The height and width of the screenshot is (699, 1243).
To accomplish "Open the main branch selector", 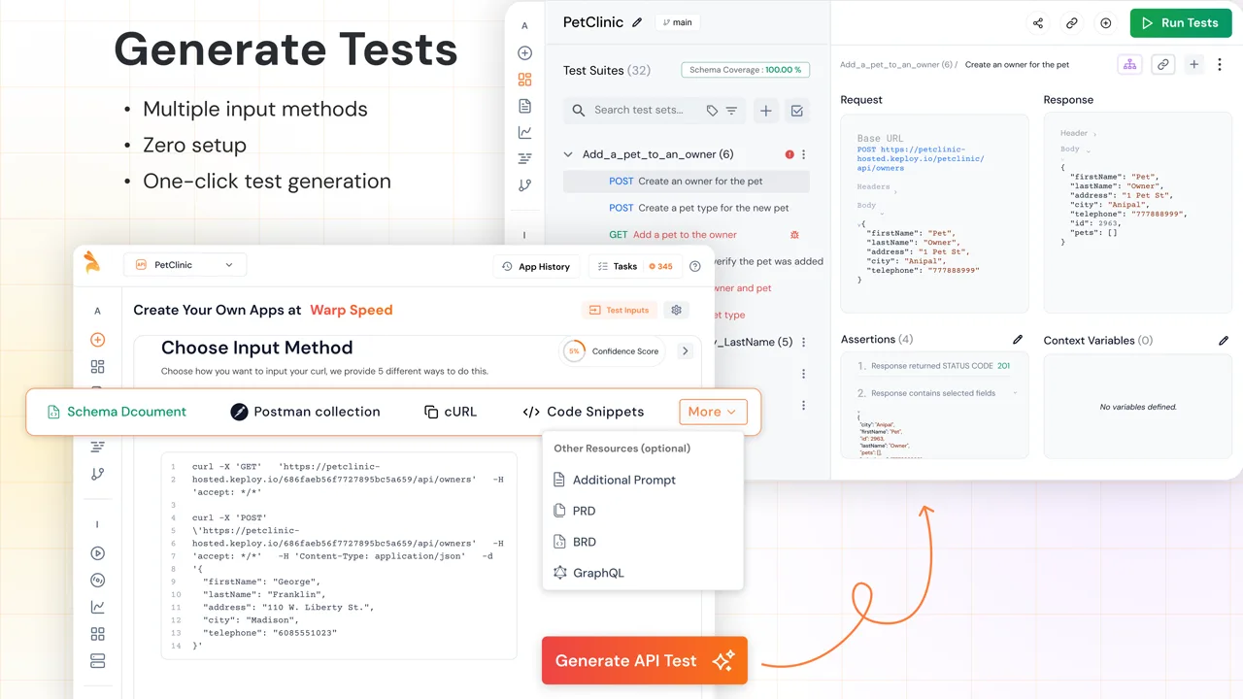I will [680, 22].
